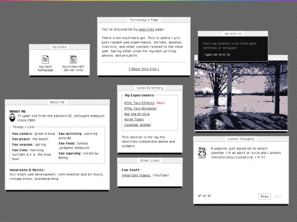The width and height of the screenshot is (297, 222).
Task: Select the My Sites window title
Action: point(59,47)
